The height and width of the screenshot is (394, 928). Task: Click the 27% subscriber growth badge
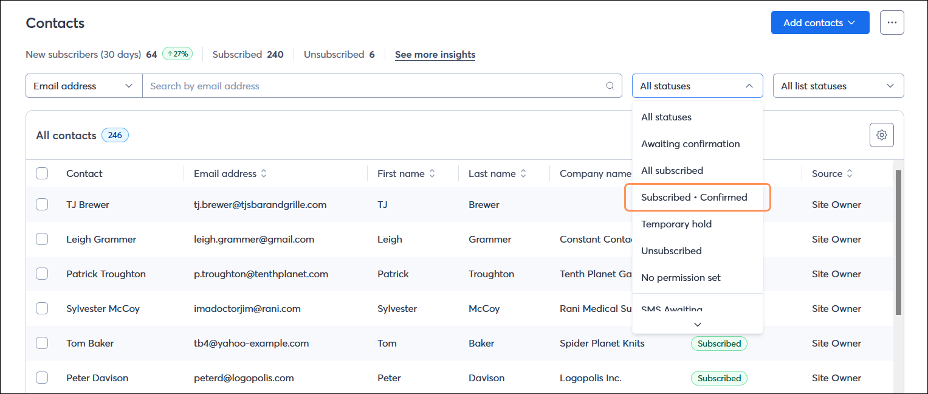(177, 54)
